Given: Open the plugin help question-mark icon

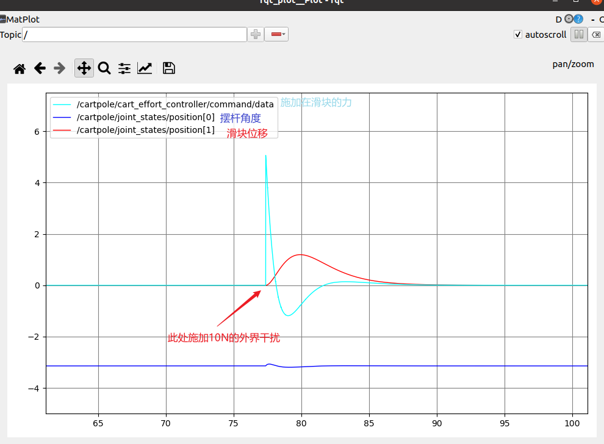Looking at the screenshot, I should [578, 19].
